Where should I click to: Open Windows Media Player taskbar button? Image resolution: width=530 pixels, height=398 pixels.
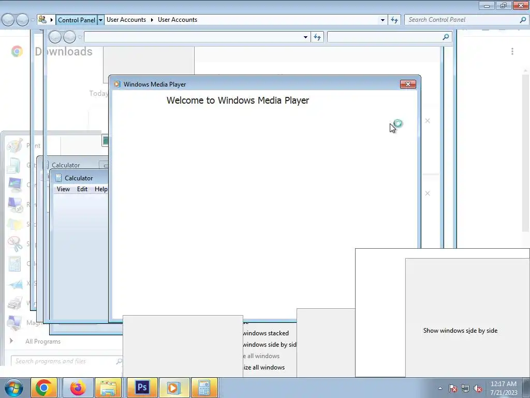click(x=174, y=388)
